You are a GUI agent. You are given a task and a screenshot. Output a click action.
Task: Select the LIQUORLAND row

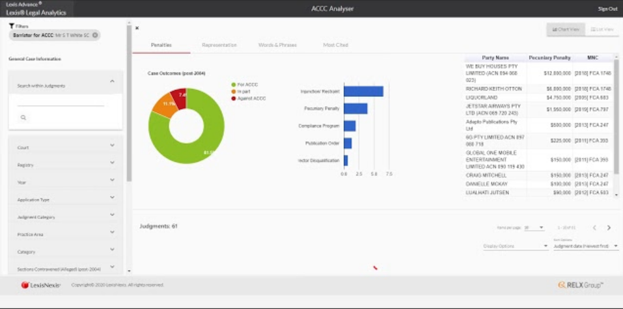click(538, 98)
